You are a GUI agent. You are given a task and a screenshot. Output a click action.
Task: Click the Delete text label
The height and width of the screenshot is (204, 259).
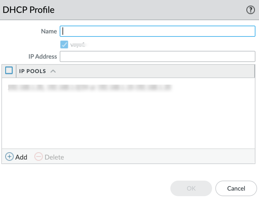54,157
